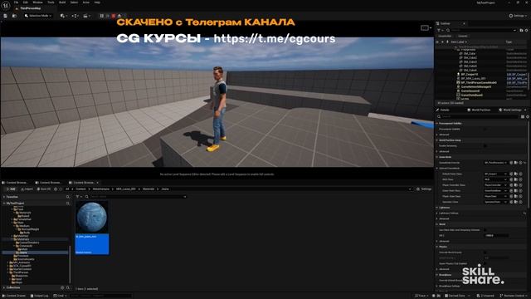Toggle the Enable Streaming checkbox
Viewport: 531px width, 299px height.
pyautogui.click(x=485, y=146)
